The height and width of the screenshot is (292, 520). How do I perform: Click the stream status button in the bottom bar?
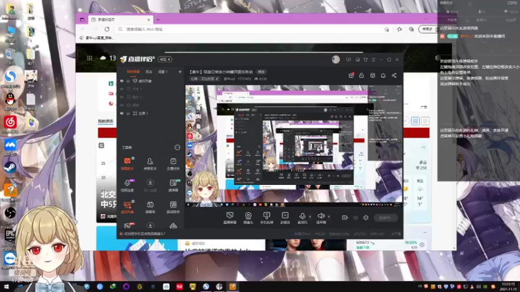coord(386,217)
